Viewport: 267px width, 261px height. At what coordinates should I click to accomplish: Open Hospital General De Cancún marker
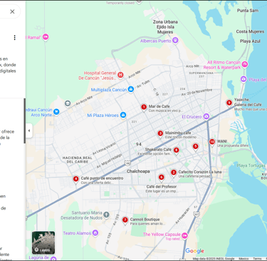click(120, 76)
